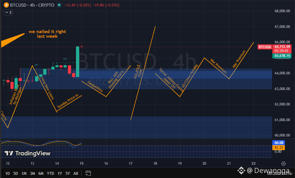
Task: Expand the collapsed indicators legend showing 2
Action: point(8,12)
